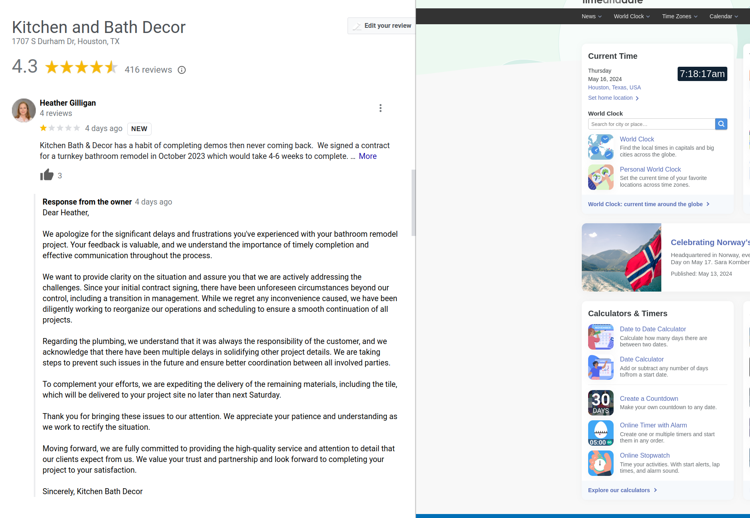750x518 pixels.
Task: Click the Response from the owner heading
Action: [87, 202]
